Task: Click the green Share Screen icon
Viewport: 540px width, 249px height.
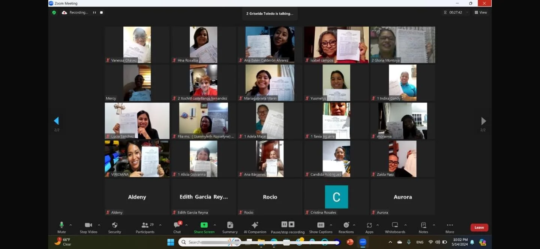Action: click(x=204, y=225)
